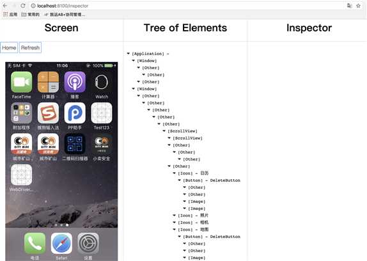
Task: Tap the PP助手 app icon
Action: 75,113
